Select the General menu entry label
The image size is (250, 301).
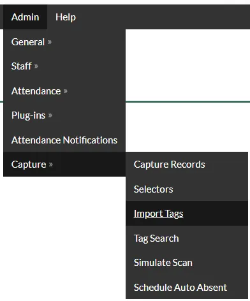click(x=28, y=42)
